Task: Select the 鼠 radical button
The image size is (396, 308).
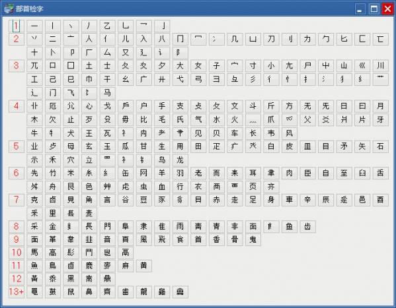Action: [71, 292]
